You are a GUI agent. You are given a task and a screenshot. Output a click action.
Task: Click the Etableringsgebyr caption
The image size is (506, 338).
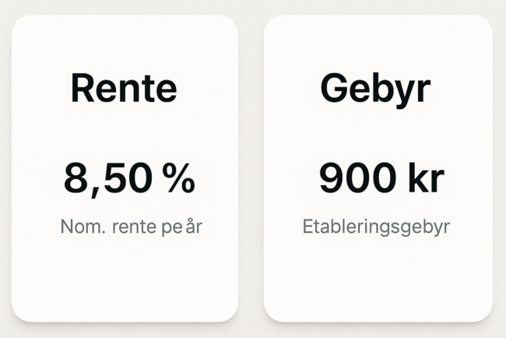[x=376, y=227]
